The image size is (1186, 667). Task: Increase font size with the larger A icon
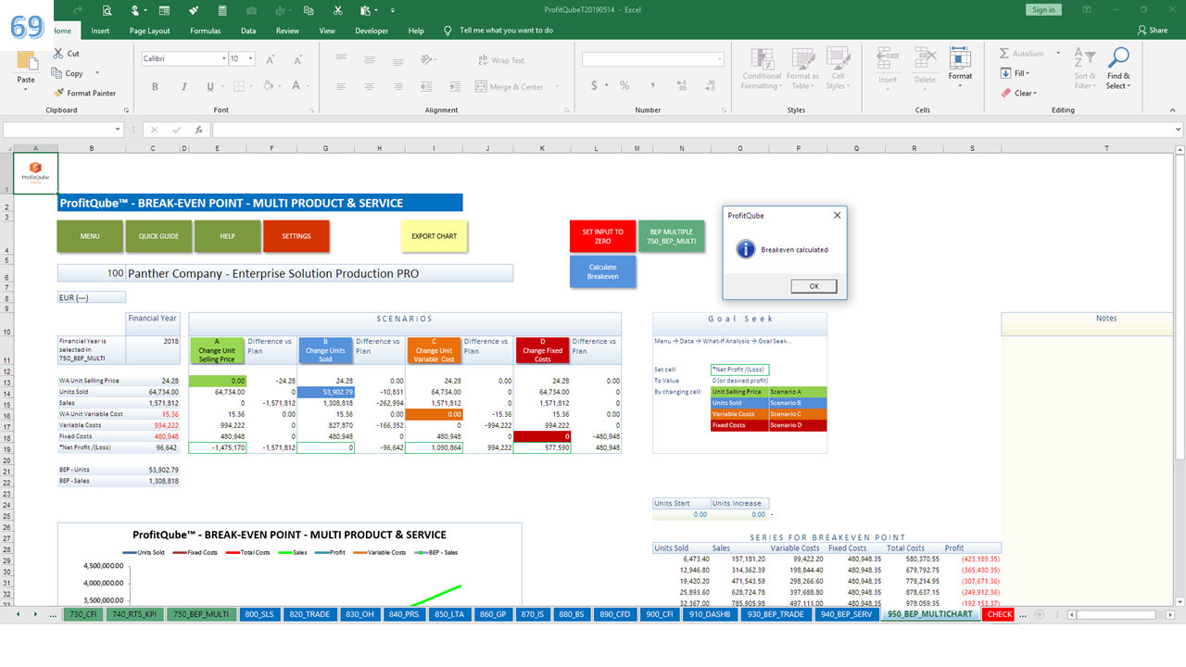269,58
